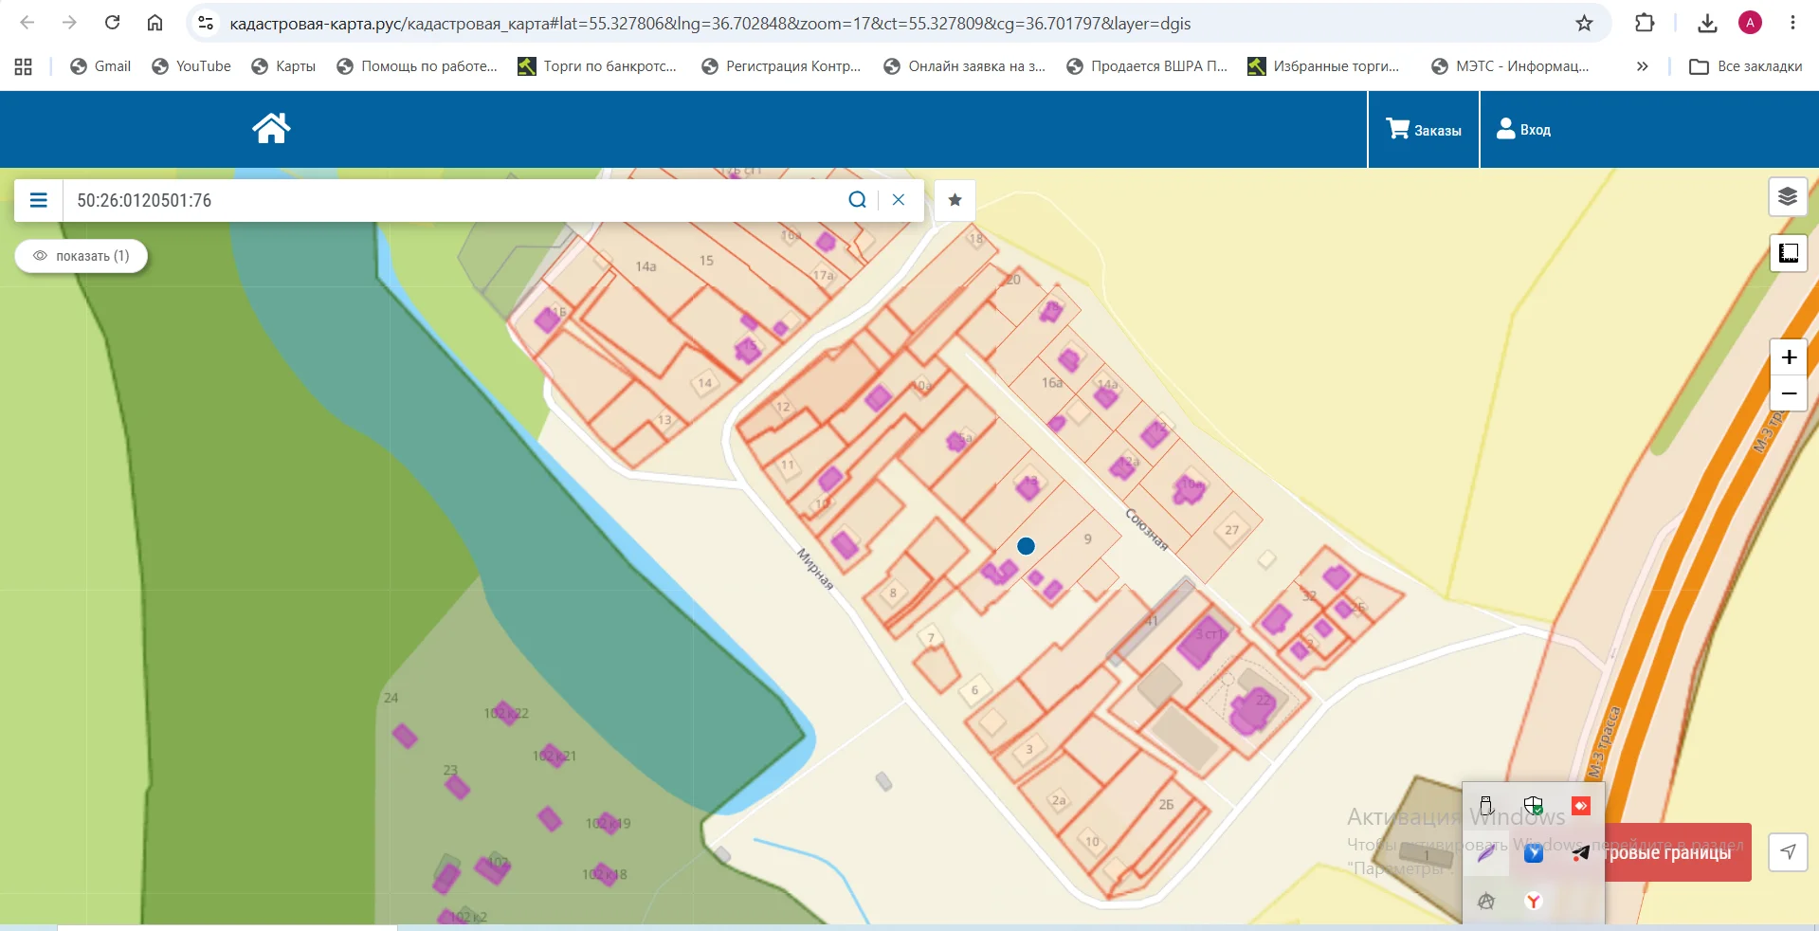The image size is (1819, 931).
Task: Open the Помощь по работе bookmark
Action: 417,66
